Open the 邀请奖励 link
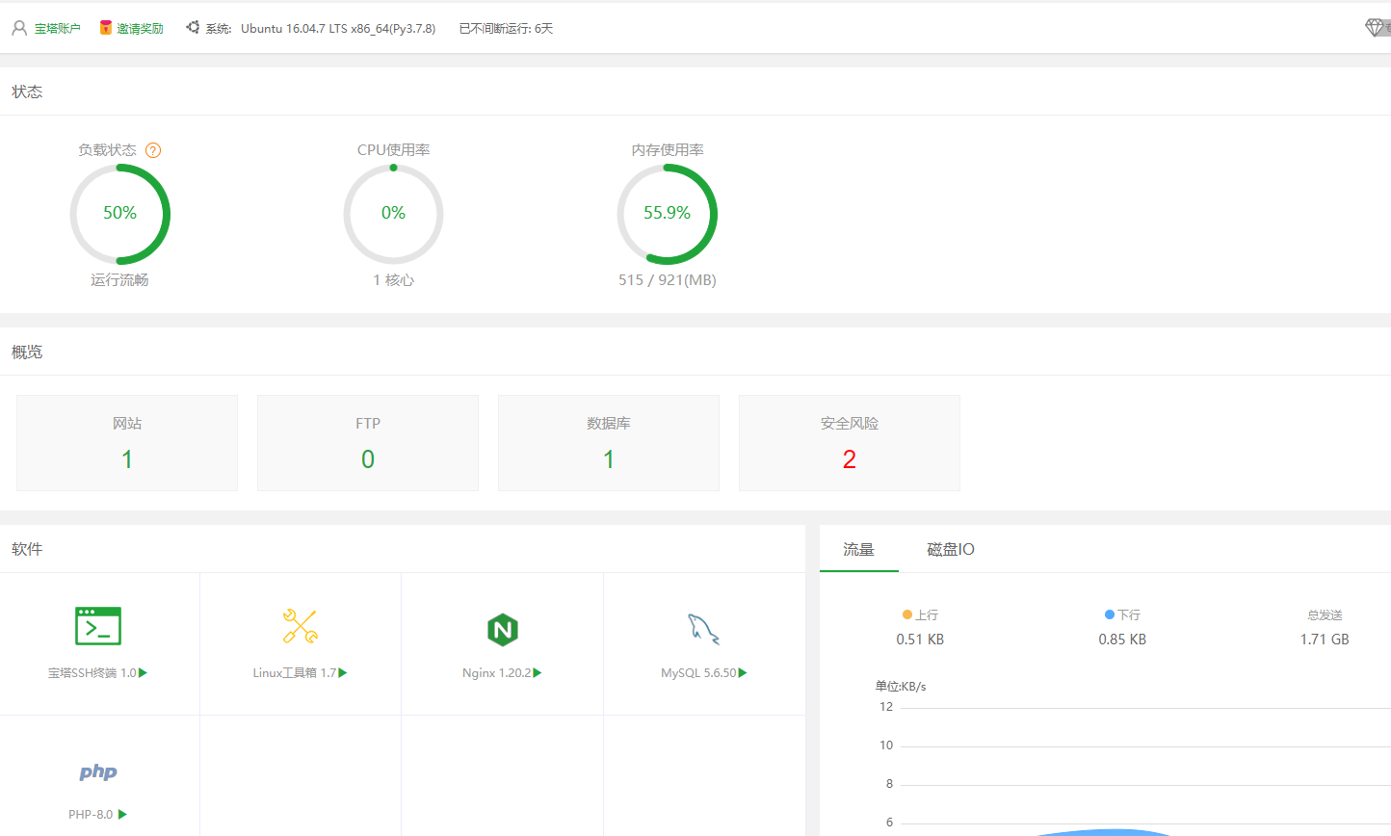This screenshot has width=1391, height=836. pyautogui.click(x=140, y=29)
